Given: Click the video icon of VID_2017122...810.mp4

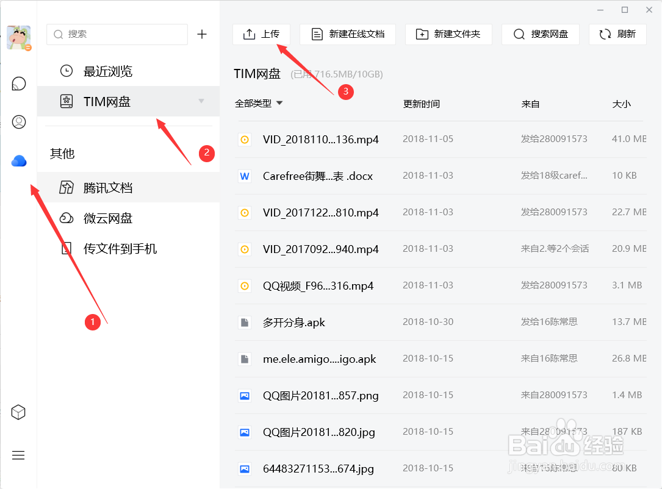Looking at the screenshot, I should (x=245, y=213).
